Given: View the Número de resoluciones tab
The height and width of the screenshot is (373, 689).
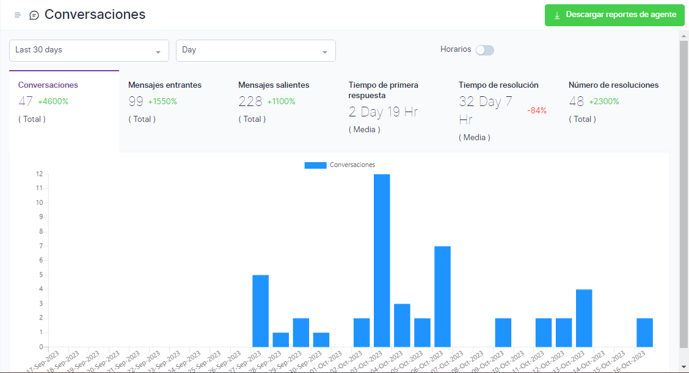Looking at the screenshot, I should click(x=613, y=85).
